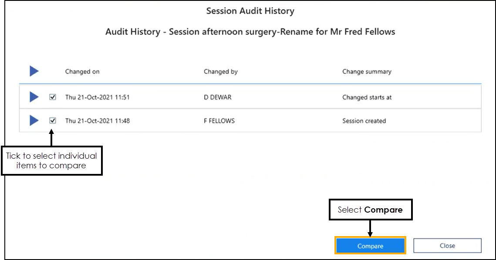Click the 'Session Audit History' dialog title
This screenshot has width=496, height=260.
coord(250,11)
